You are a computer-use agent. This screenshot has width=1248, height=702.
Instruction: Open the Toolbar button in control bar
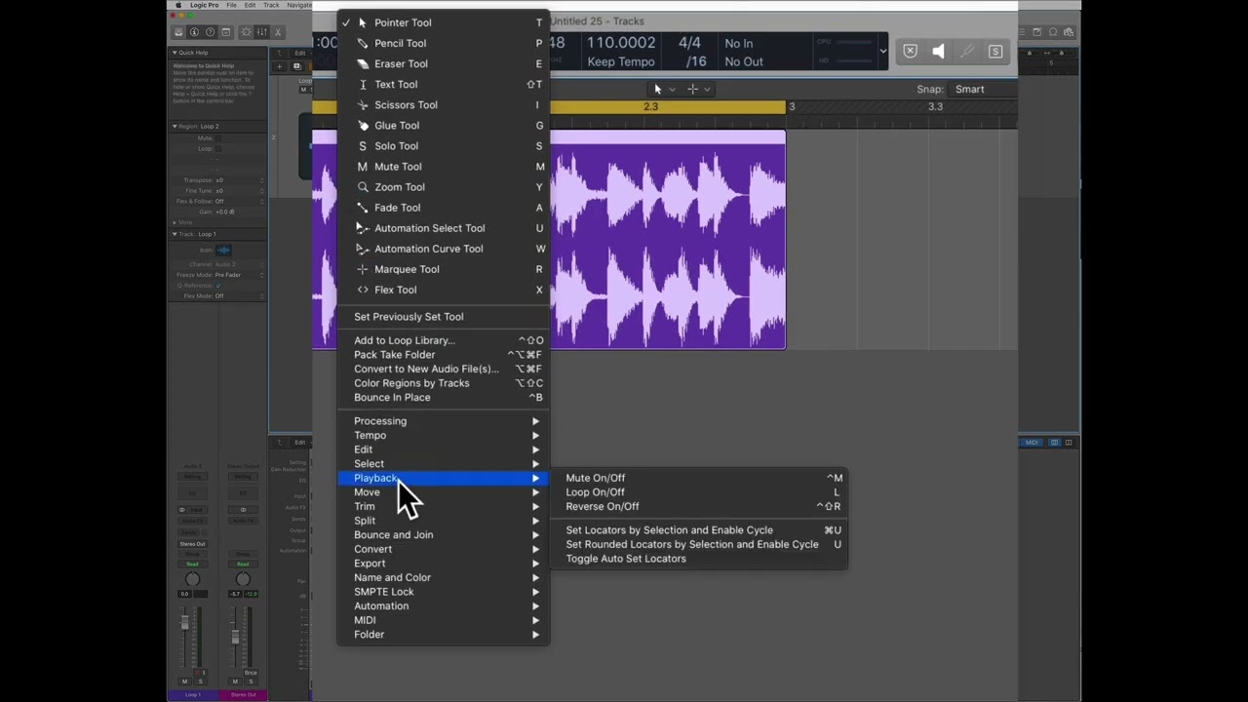(x=225, y=32)
